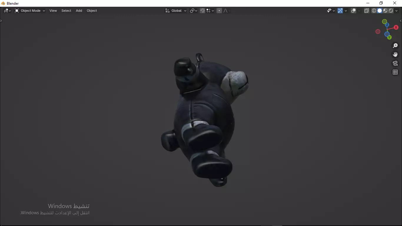The image size is (402, 226).
Task: Open the transform pivot point dropdown
Action: 193,11
